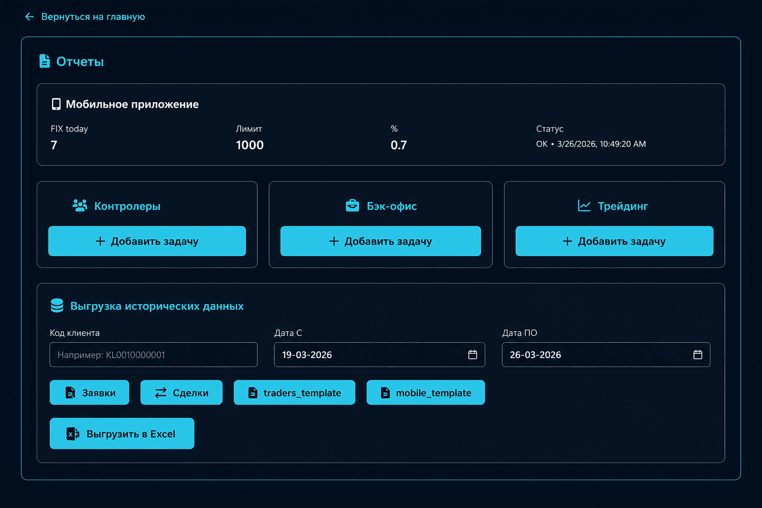Add a task under Трейдинг
762x508 pixels.
614,241
